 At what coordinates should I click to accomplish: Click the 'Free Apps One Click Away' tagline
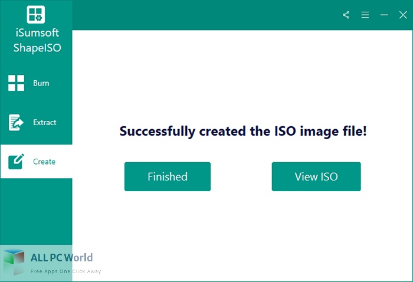(x=65, y=271)
